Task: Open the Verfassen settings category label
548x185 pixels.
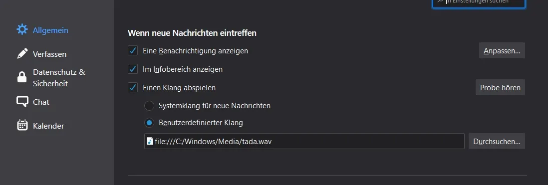Action: [49, 54]
